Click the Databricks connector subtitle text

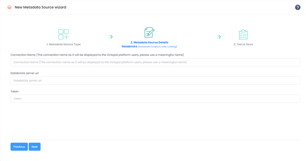pyautogui.click(x=150, y=46)
